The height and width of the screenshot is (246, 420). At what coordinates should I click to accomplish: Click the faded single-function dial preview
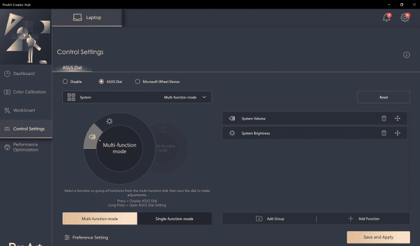coord(167,148)
